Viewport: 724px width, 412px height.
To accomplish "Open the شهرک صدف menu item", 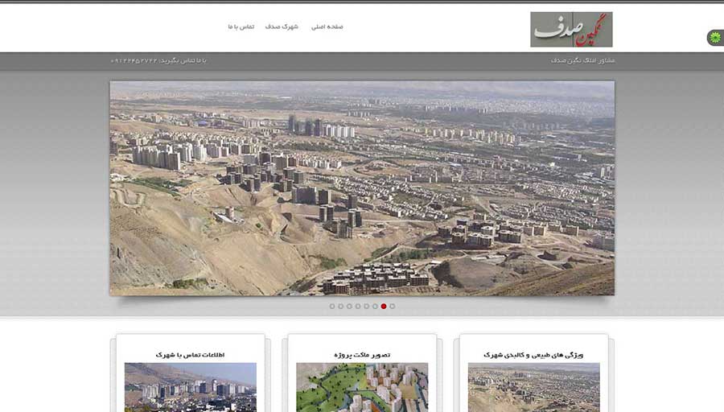I will coord(282,27).
